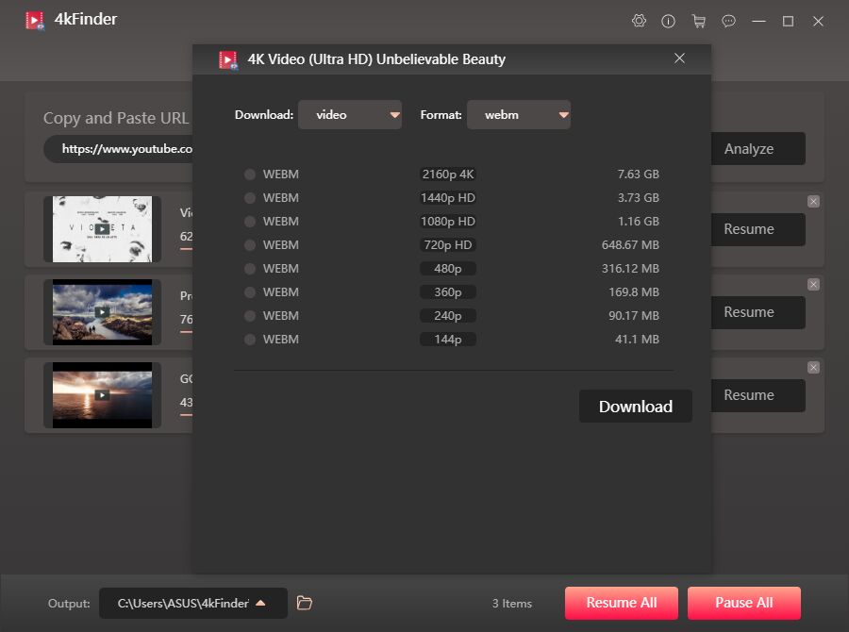Open the feedback chat icon
The width and height of the screenshot is (849, 632).
[728, 20]
